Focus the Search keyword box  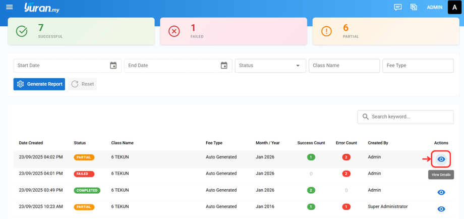point(405,117)
